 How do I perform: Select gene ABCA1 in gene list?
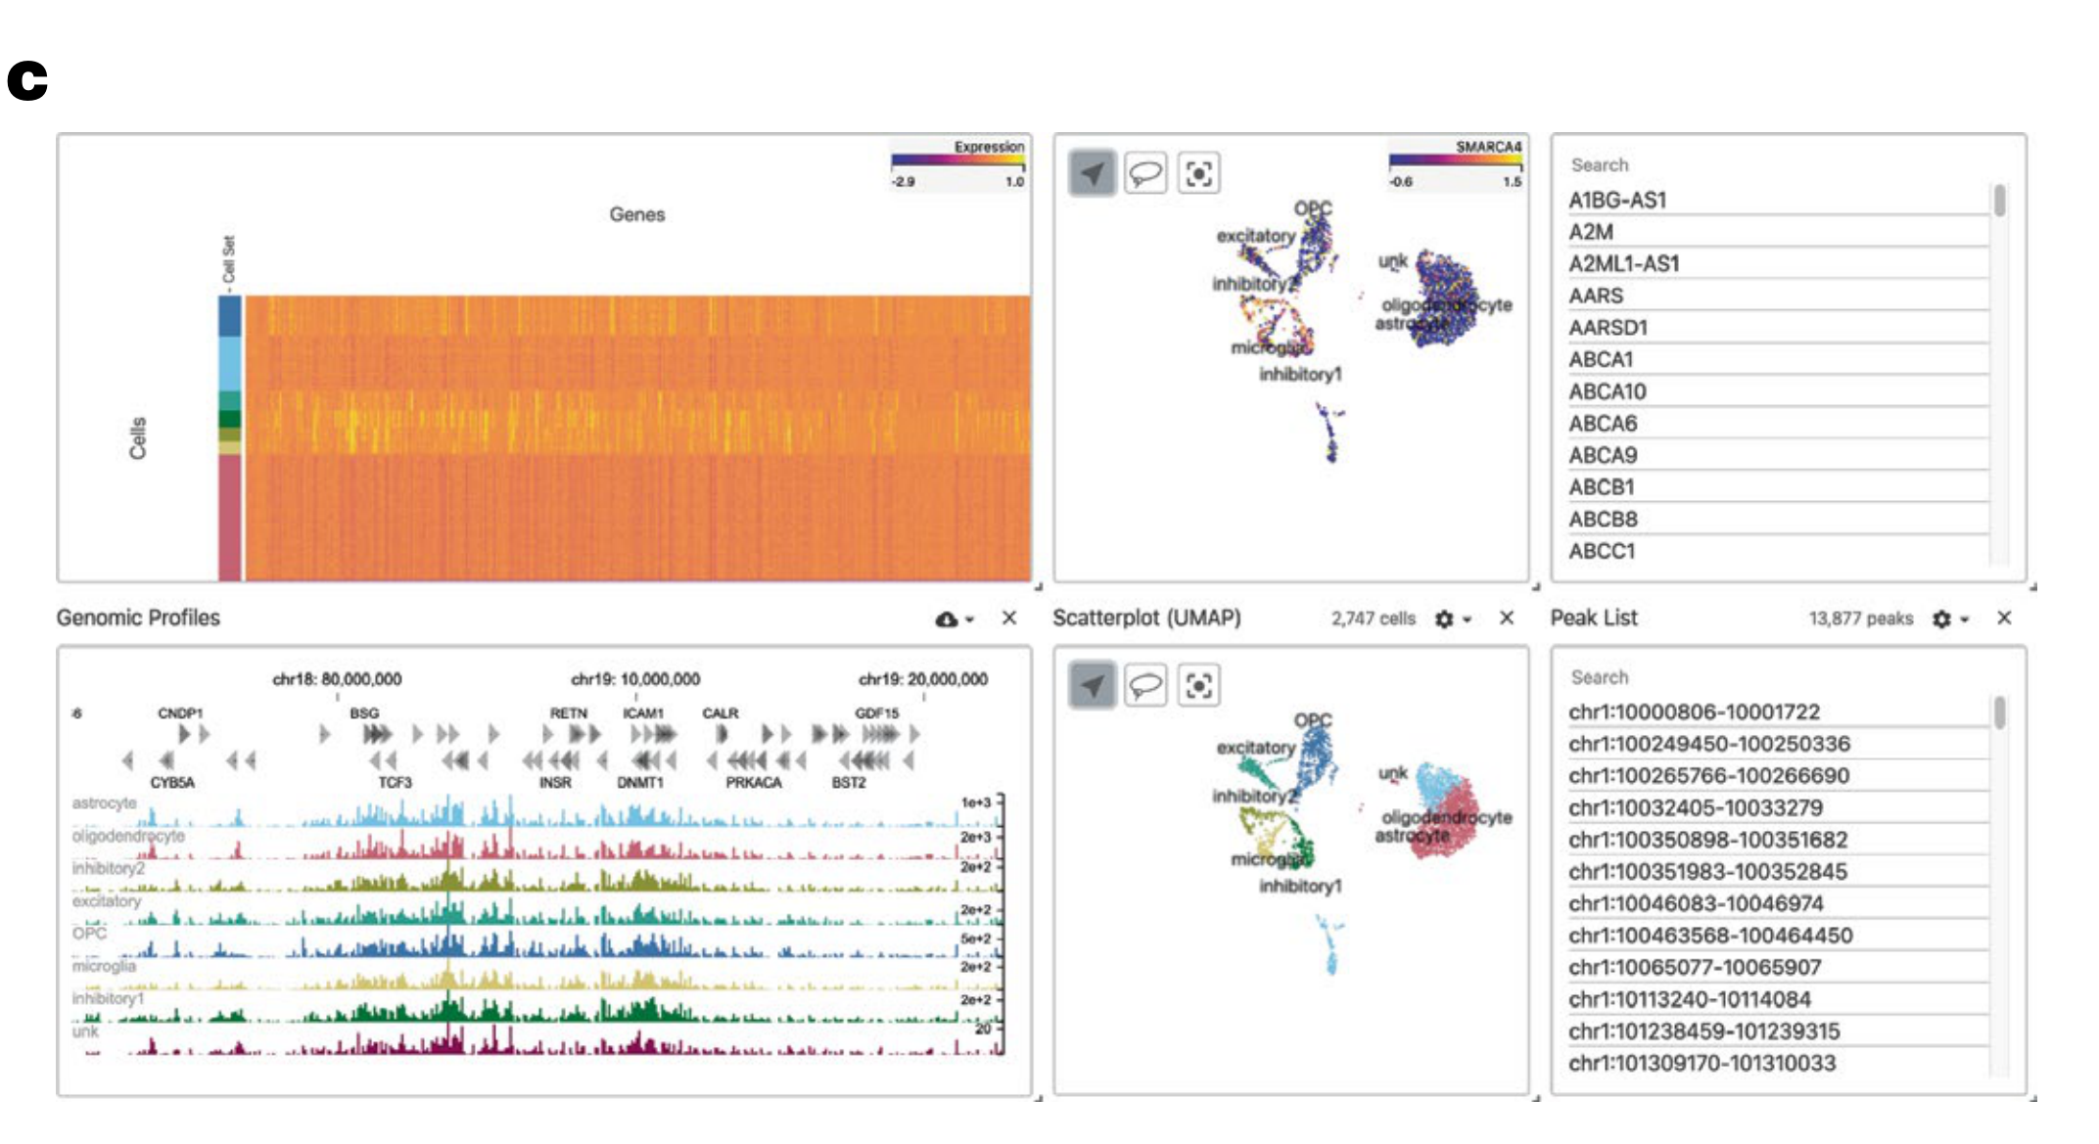[1601, 359]
